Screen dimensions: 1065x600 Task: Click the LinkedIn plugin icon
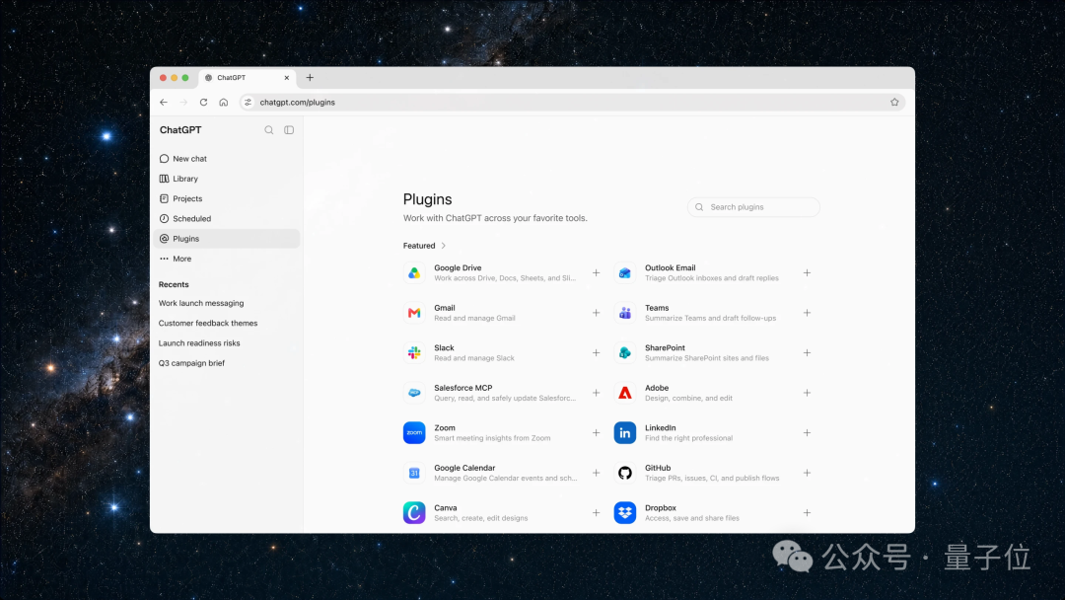coord(625,433)
